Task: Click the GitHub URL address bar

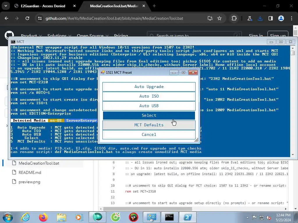Action: pos(114,18)
